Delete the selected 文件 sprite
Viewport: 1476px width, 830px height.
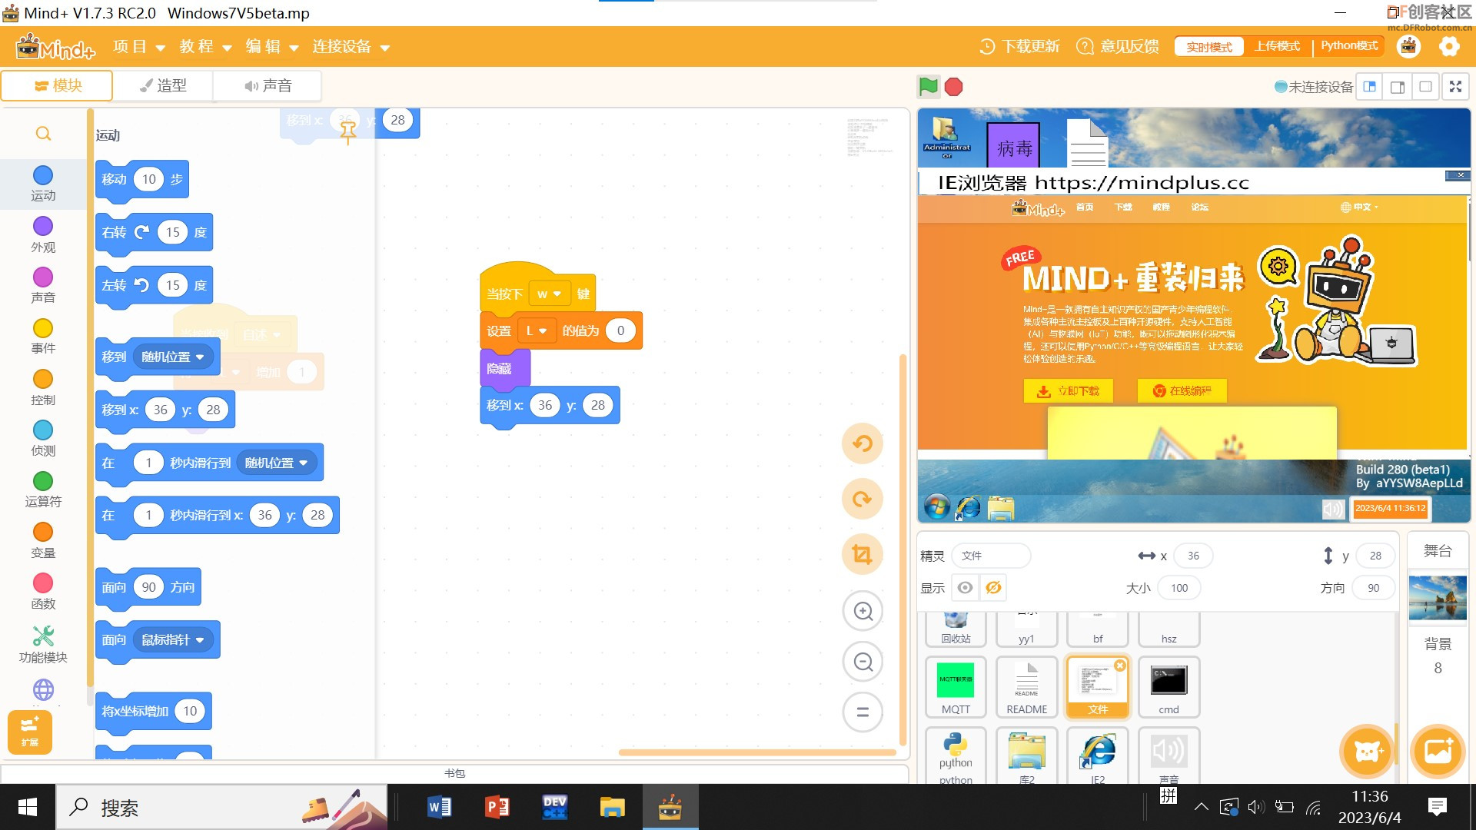coord(1120,666)
